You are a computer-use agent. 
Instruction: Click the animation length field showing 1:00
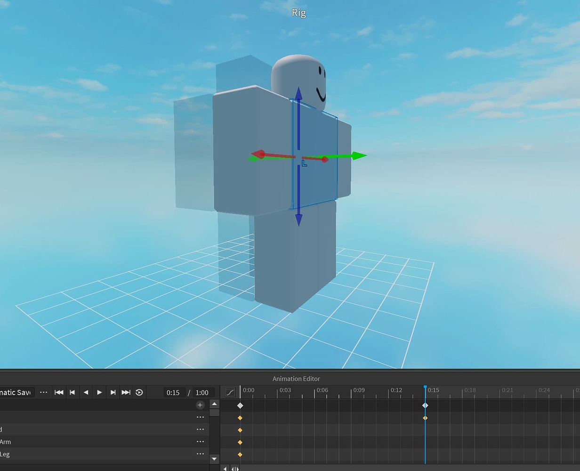[202, 392]
